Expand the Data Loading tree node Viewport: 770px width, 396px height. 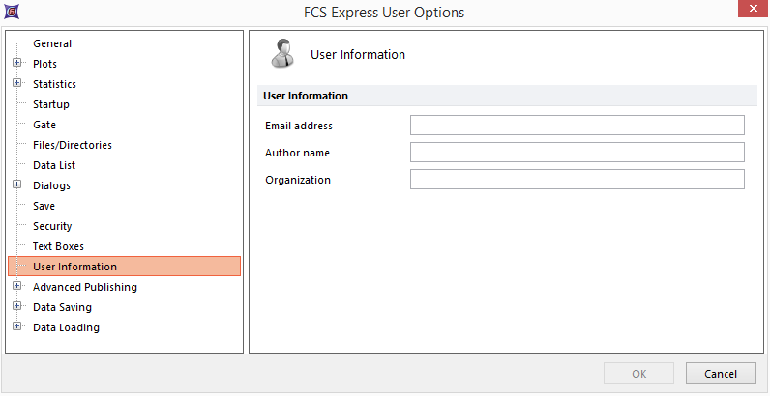click(x=16, y=327)
